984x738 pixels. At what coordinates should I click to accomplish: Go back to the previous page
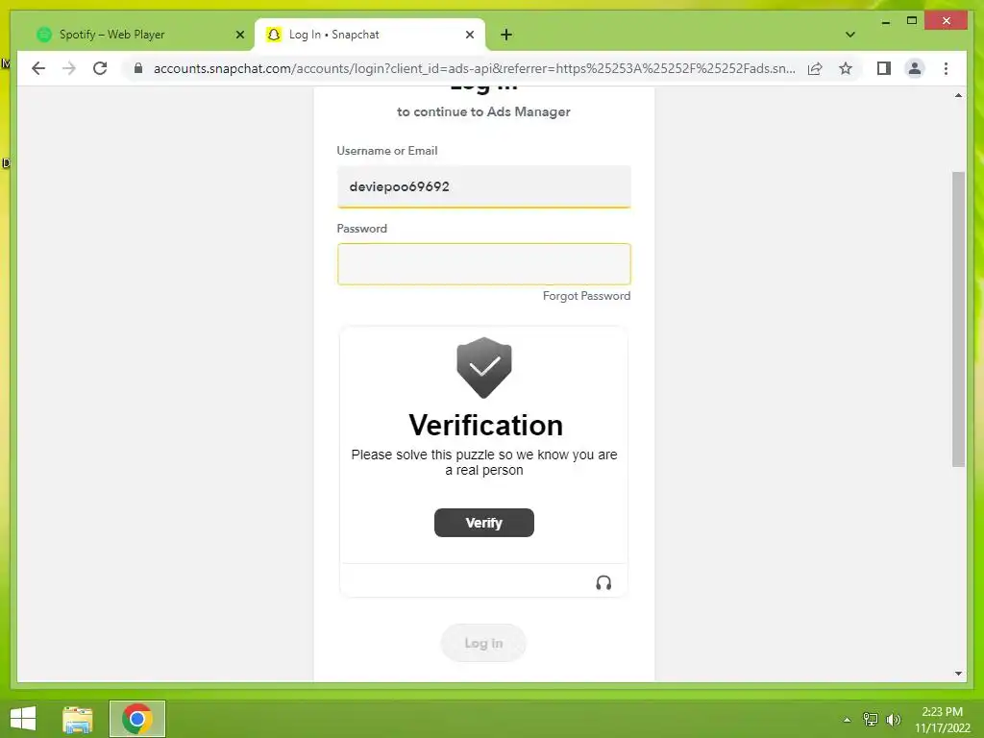[x=38, y=68]
